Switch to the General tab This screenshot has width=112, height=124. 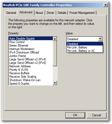coord(11,13)
